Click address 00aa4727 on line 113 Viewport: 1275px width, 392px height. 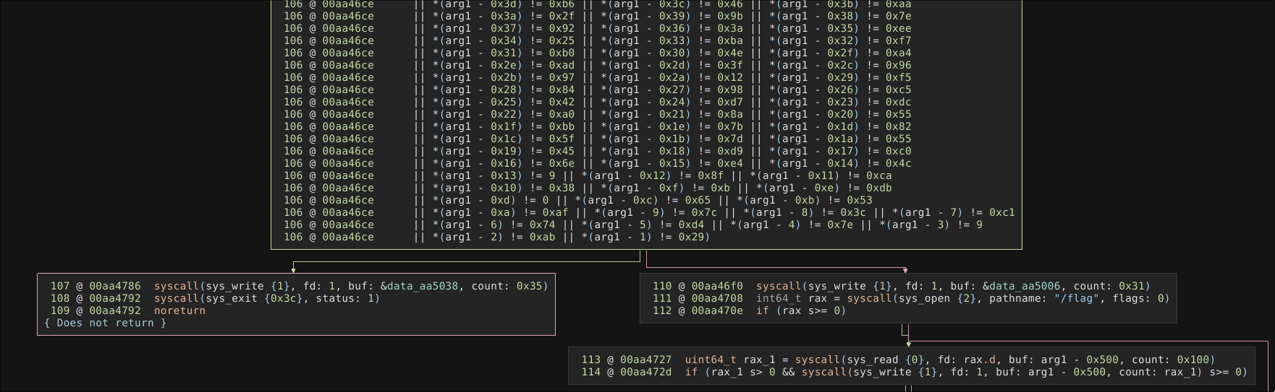click(x=646, y=360)
